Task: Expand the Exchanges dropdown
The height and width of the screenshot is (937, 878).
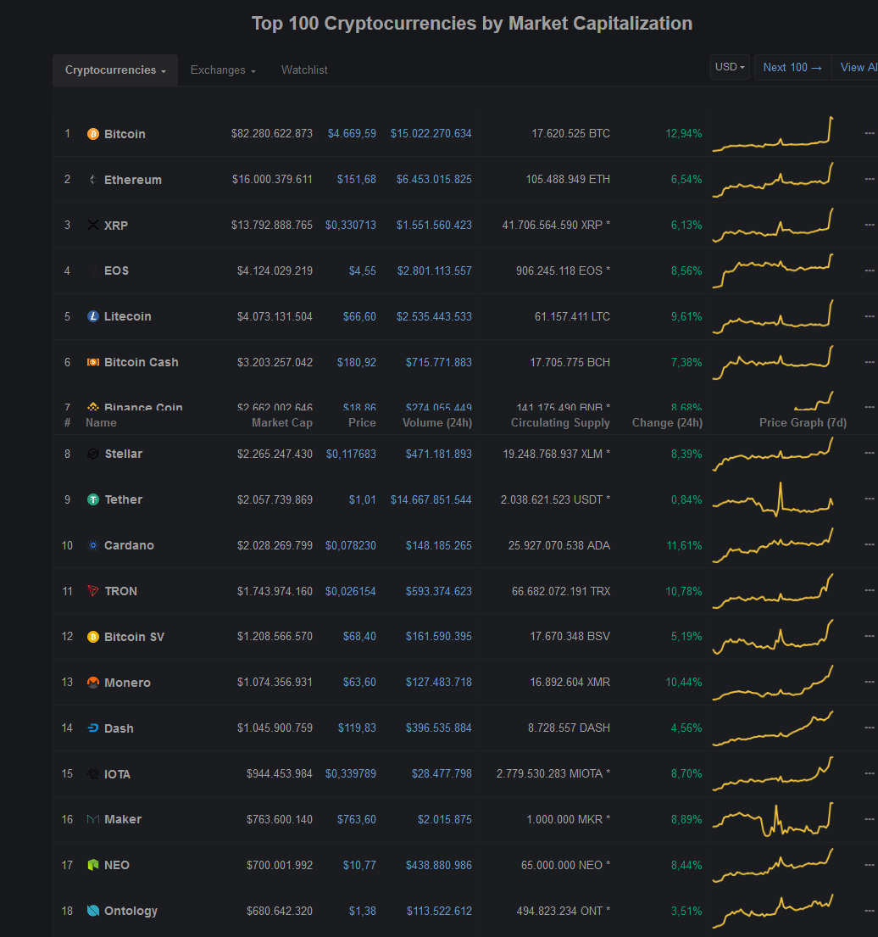Action: point(223,70)
